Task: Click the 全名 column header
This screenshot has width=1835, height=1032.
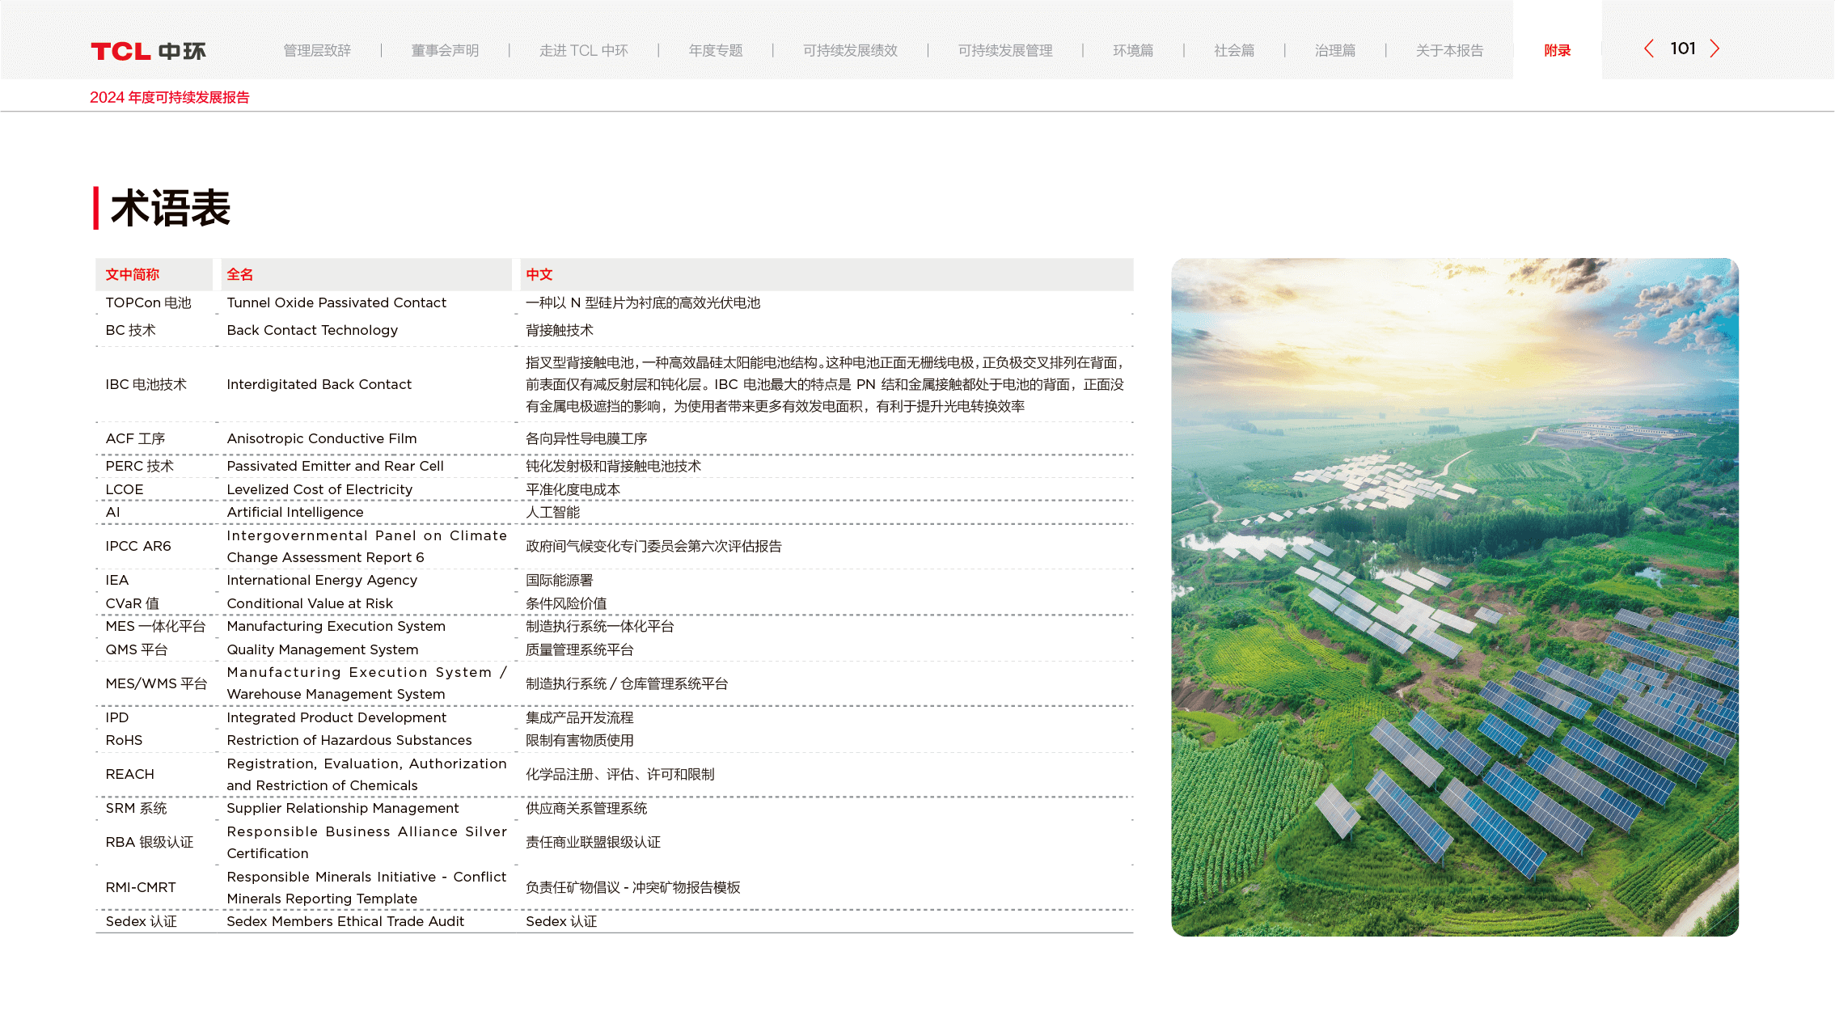Action: tap(240, 275)
